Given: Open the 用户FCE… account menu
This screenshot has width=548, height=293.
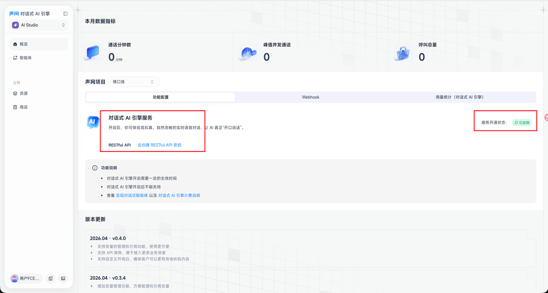Looking at the screenshot, I should [x=26, y=278].
